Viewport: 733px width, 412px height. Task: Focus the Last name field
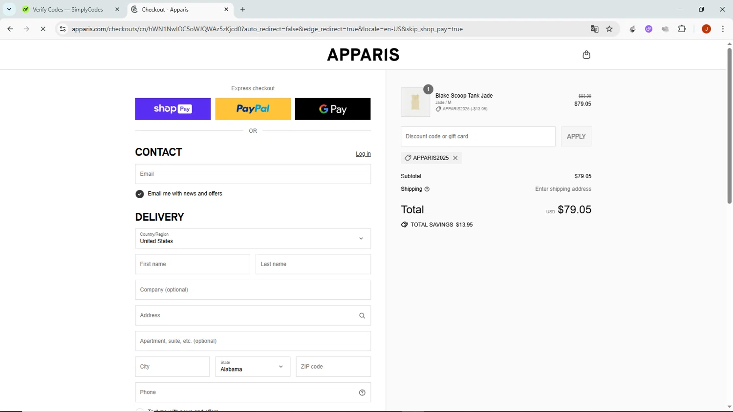pyautogui.click(x=313, y=264)
